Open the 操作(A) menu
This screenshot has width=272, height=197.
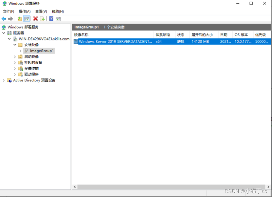pyautogui.click(x=25, y=11)
